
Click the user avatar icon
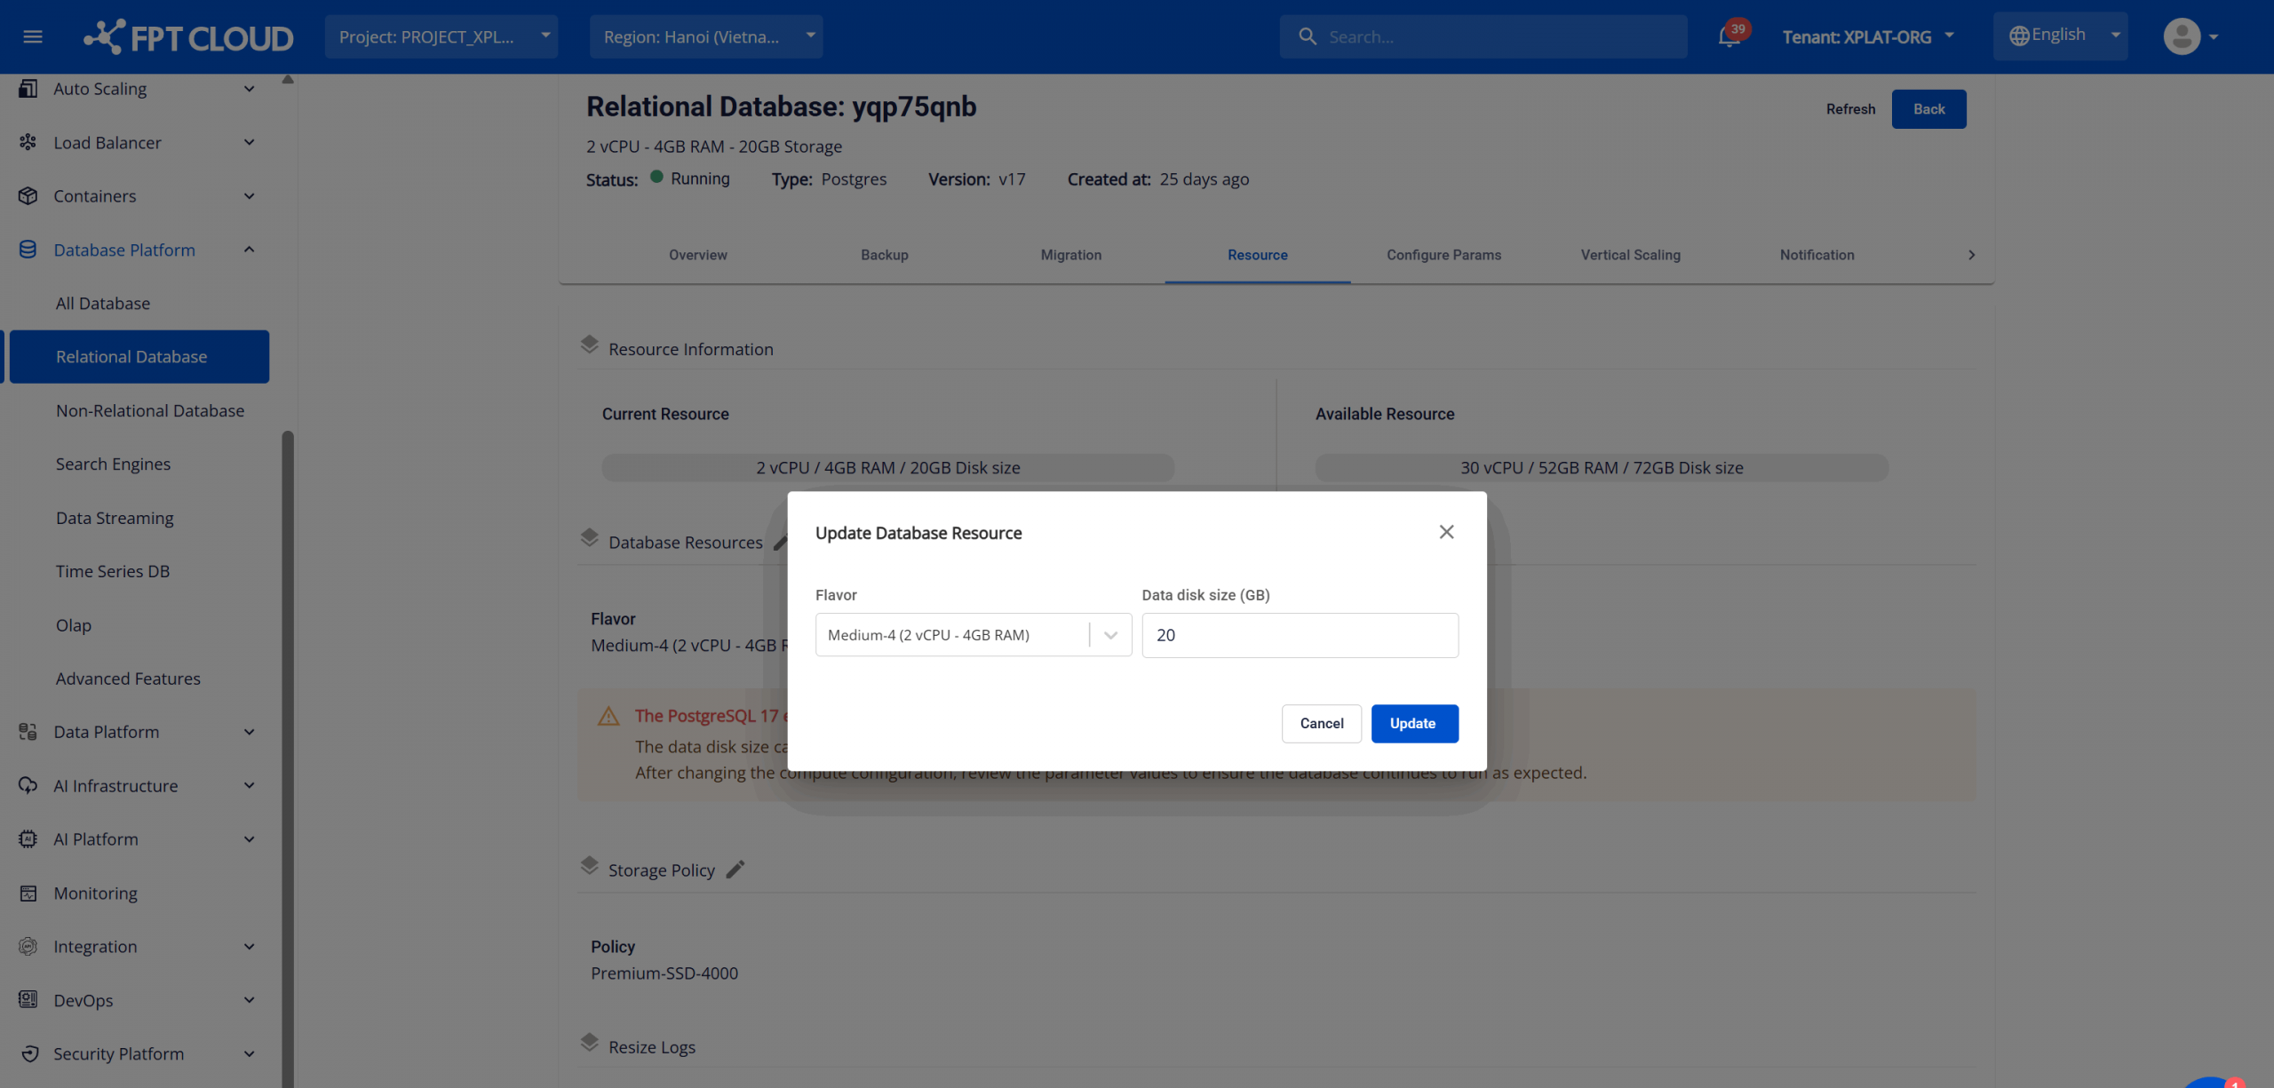(x=2182, y=36)
